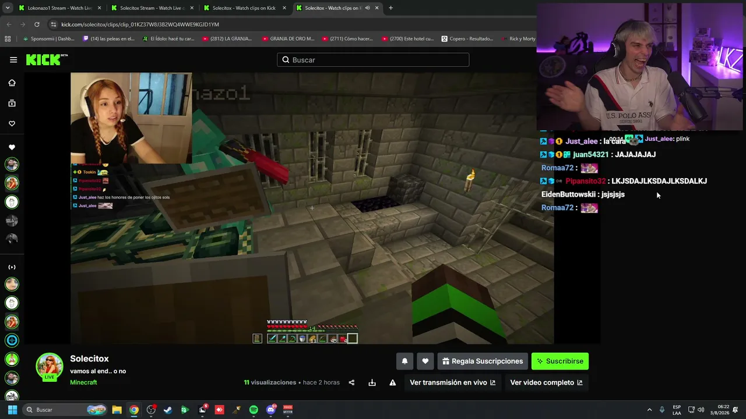
Task: Expand the browser tab search dropdown
Action: pyautogui.click(x=8, y=8)
